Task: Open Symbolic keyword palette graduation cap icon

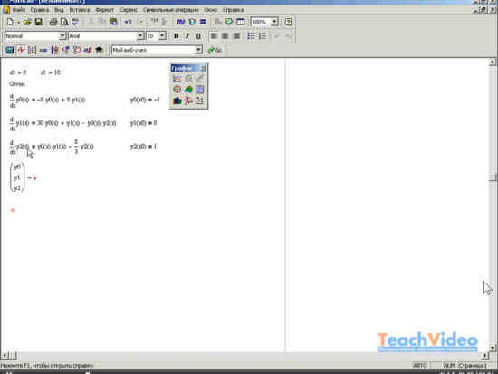Action: [99, 50]
